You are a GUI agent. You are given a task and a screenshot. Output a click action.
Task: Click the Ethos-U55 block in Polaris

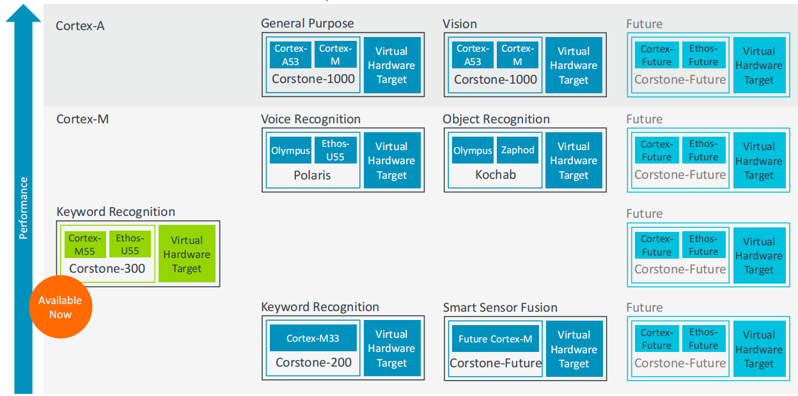[335, 151]
